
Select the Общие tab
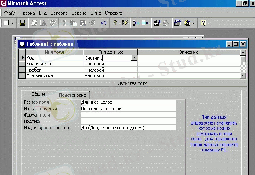click(x=38, y=95)
